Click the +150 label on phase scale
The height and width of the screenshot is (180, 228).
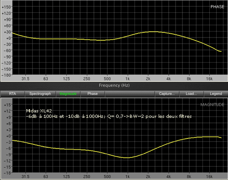coord(6,7)
